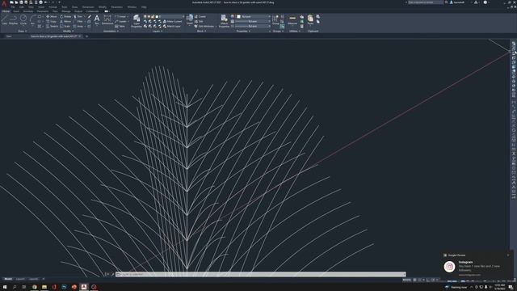Switch to the Manage ribbon tab
Screen dimensions: 517x291
click(66, 11)
